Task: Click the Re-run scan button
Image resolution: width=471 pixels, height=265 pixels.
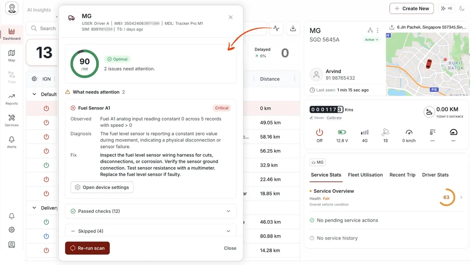Action: 88,248
